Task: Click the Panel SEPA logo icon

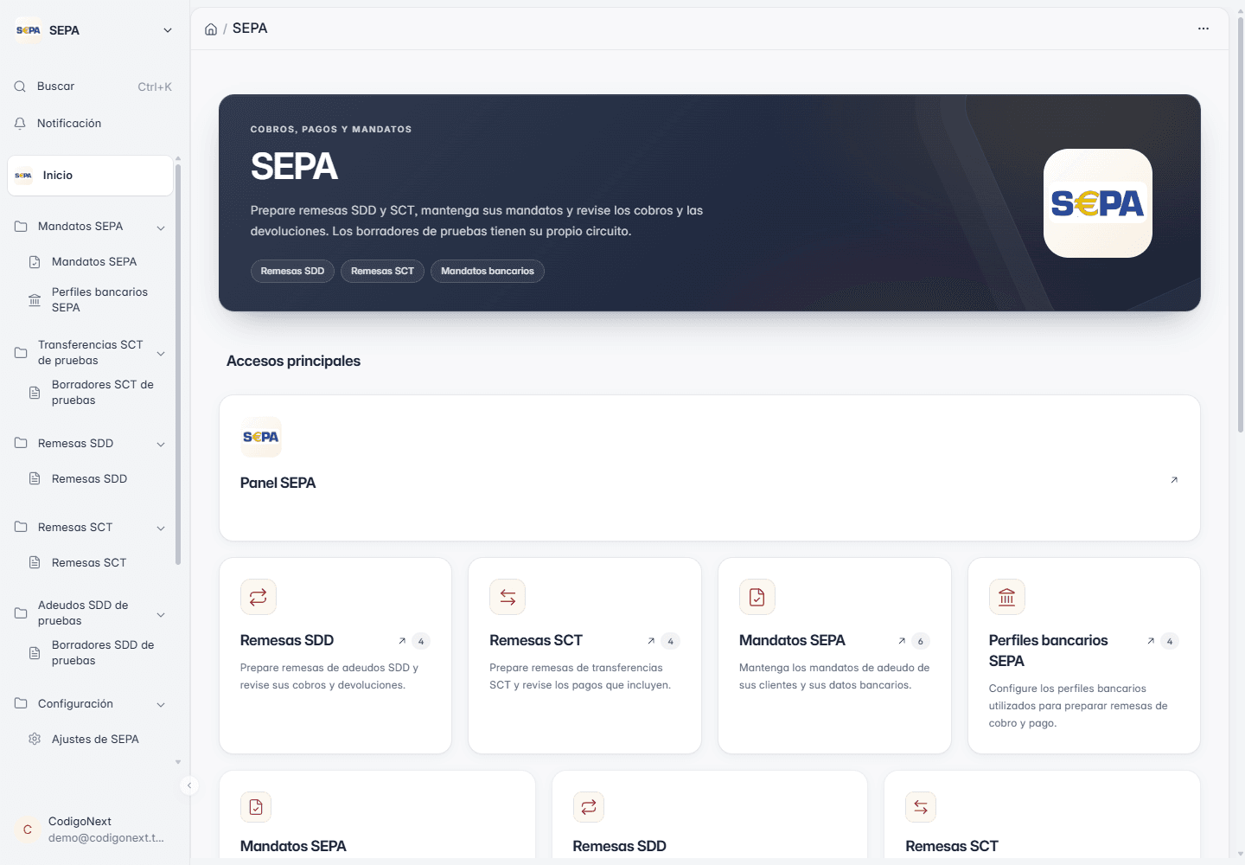Action: click(261, 437)
